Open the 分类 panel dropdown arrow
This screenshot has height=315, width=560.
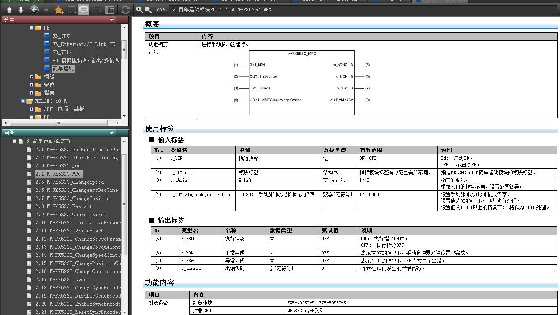coord(112,20)
